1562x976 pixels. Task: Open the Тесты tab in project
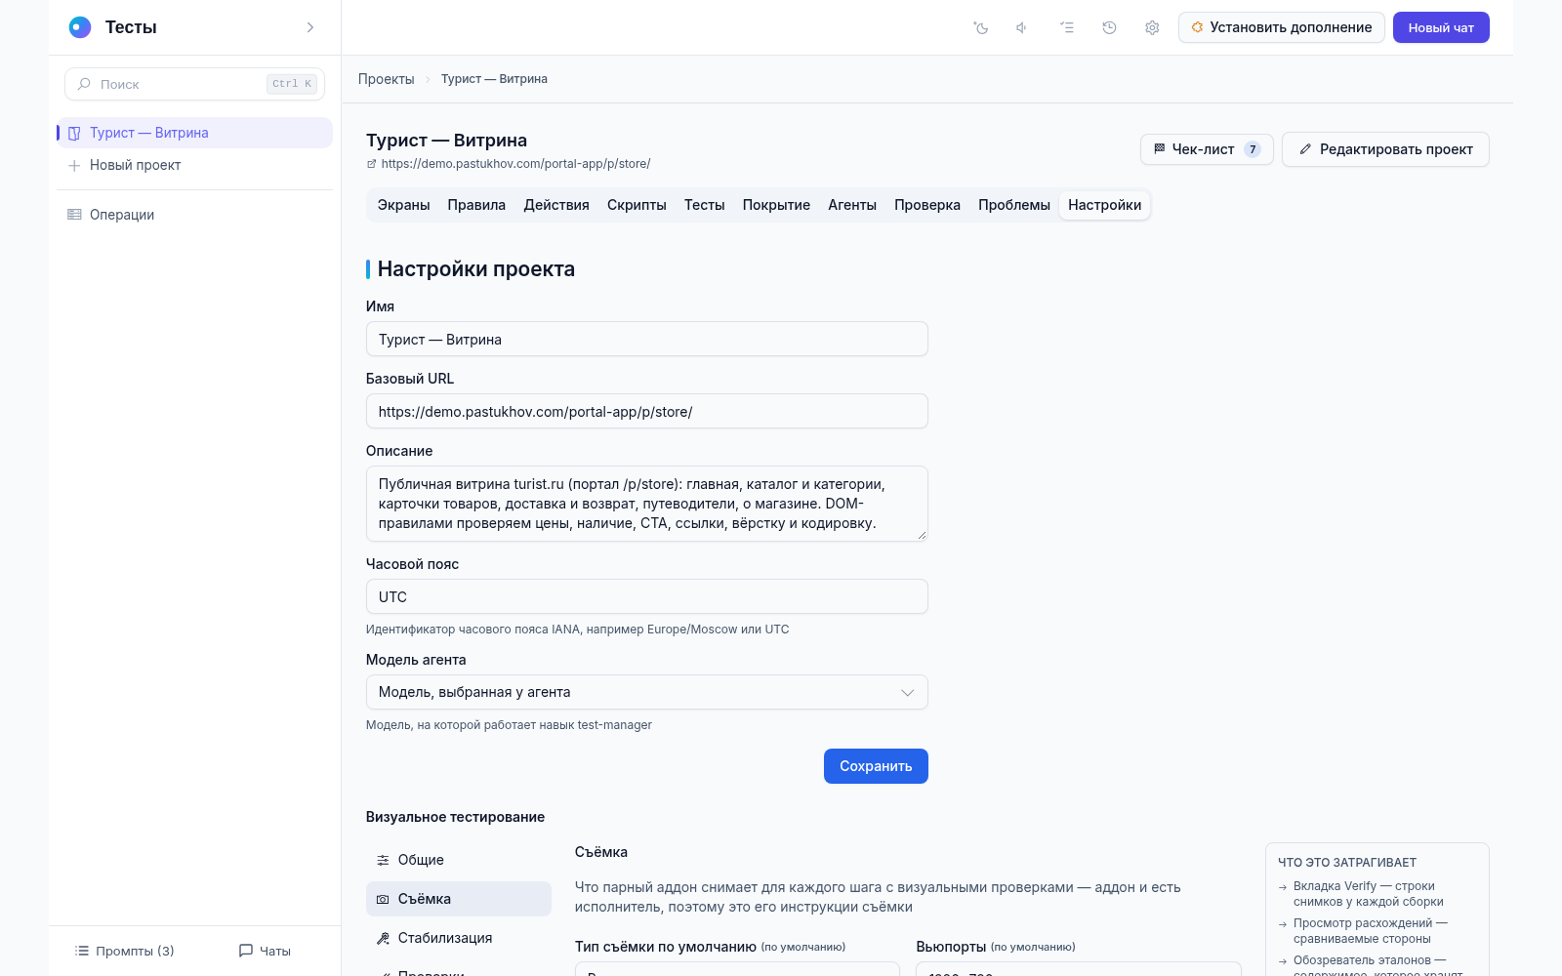(x=704, y=205)
